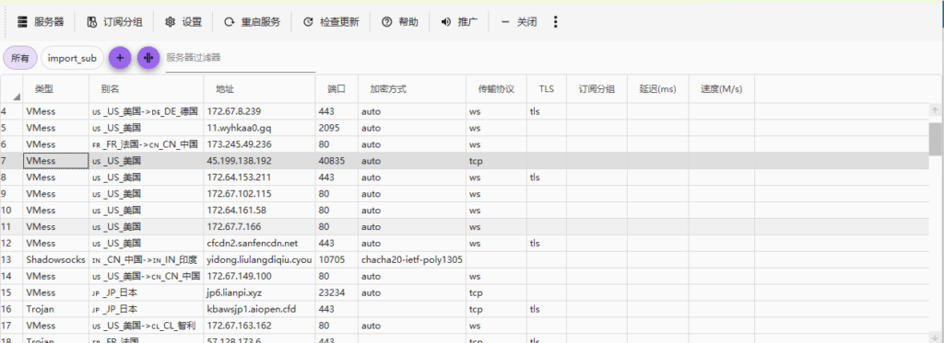The height and width of the screenshot is (343, 944).
Task: Click the scrollbar down arrow
Action: pos(935,338)
